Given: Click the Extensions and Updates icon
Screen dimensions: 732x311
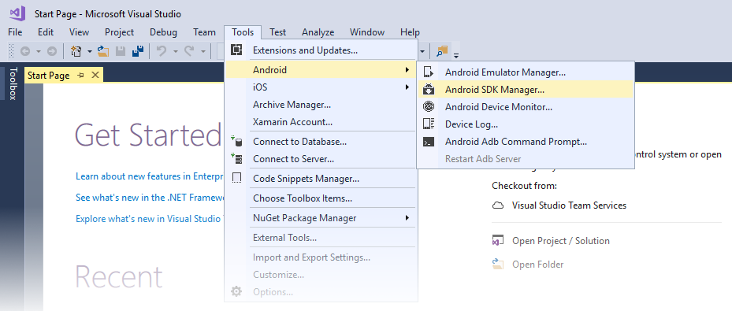Looking at the screenshot, I should 237,50.
